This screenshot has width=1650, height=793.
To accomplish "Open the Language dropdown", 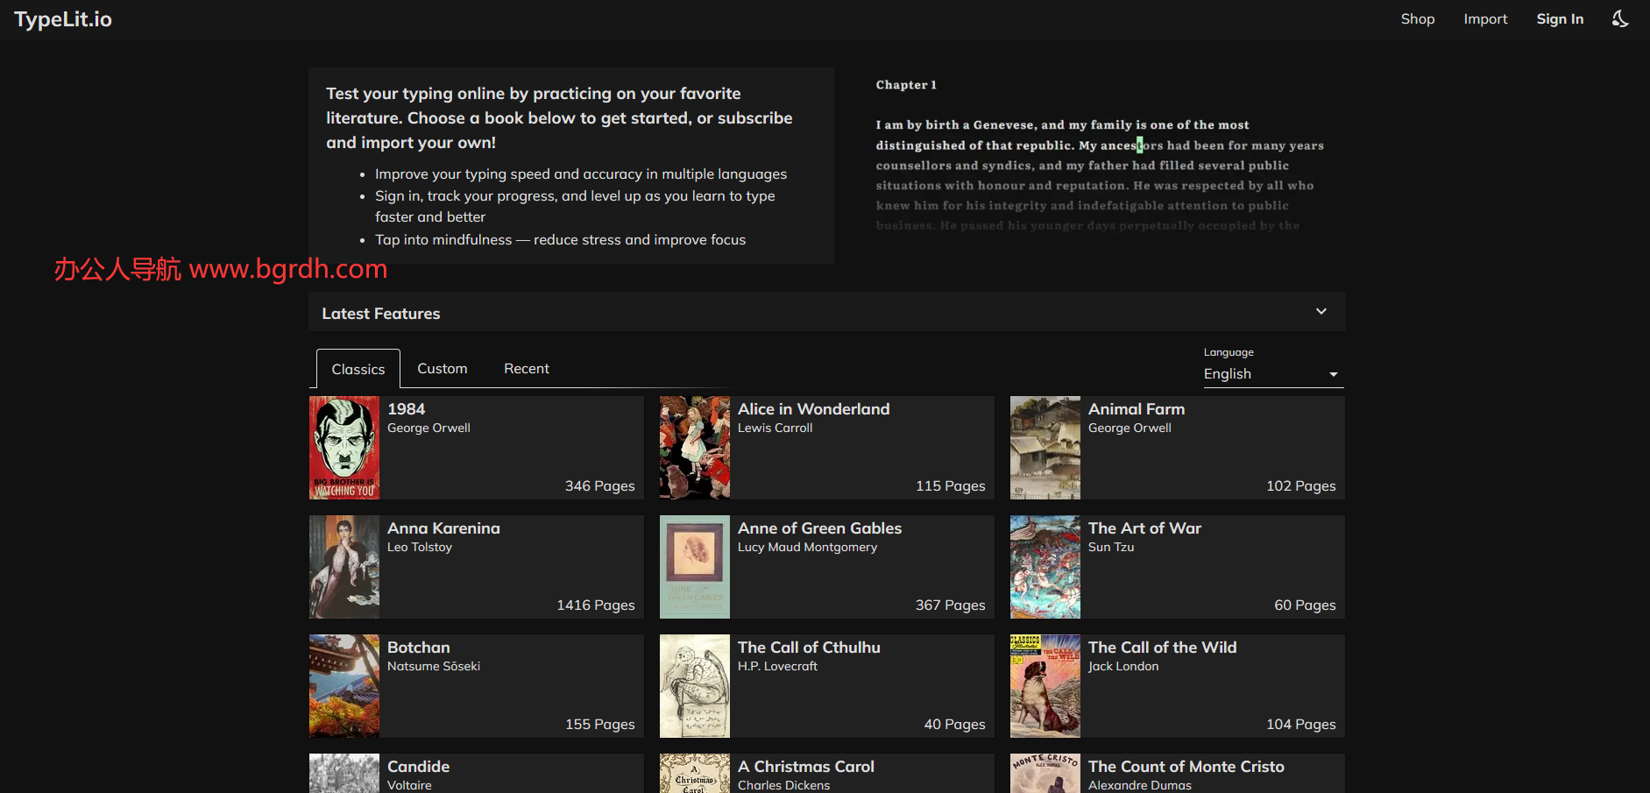I will point(1271,374).
